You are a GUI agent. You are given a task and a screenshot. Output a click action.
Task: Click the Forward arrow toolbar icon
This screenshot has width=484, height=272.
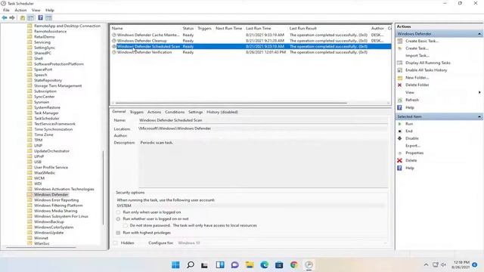(12, 18)
